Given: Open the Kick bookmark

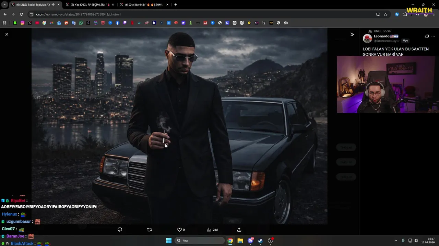Looking at the screenshot, I should pyautogui.click(x=15, y=23).
